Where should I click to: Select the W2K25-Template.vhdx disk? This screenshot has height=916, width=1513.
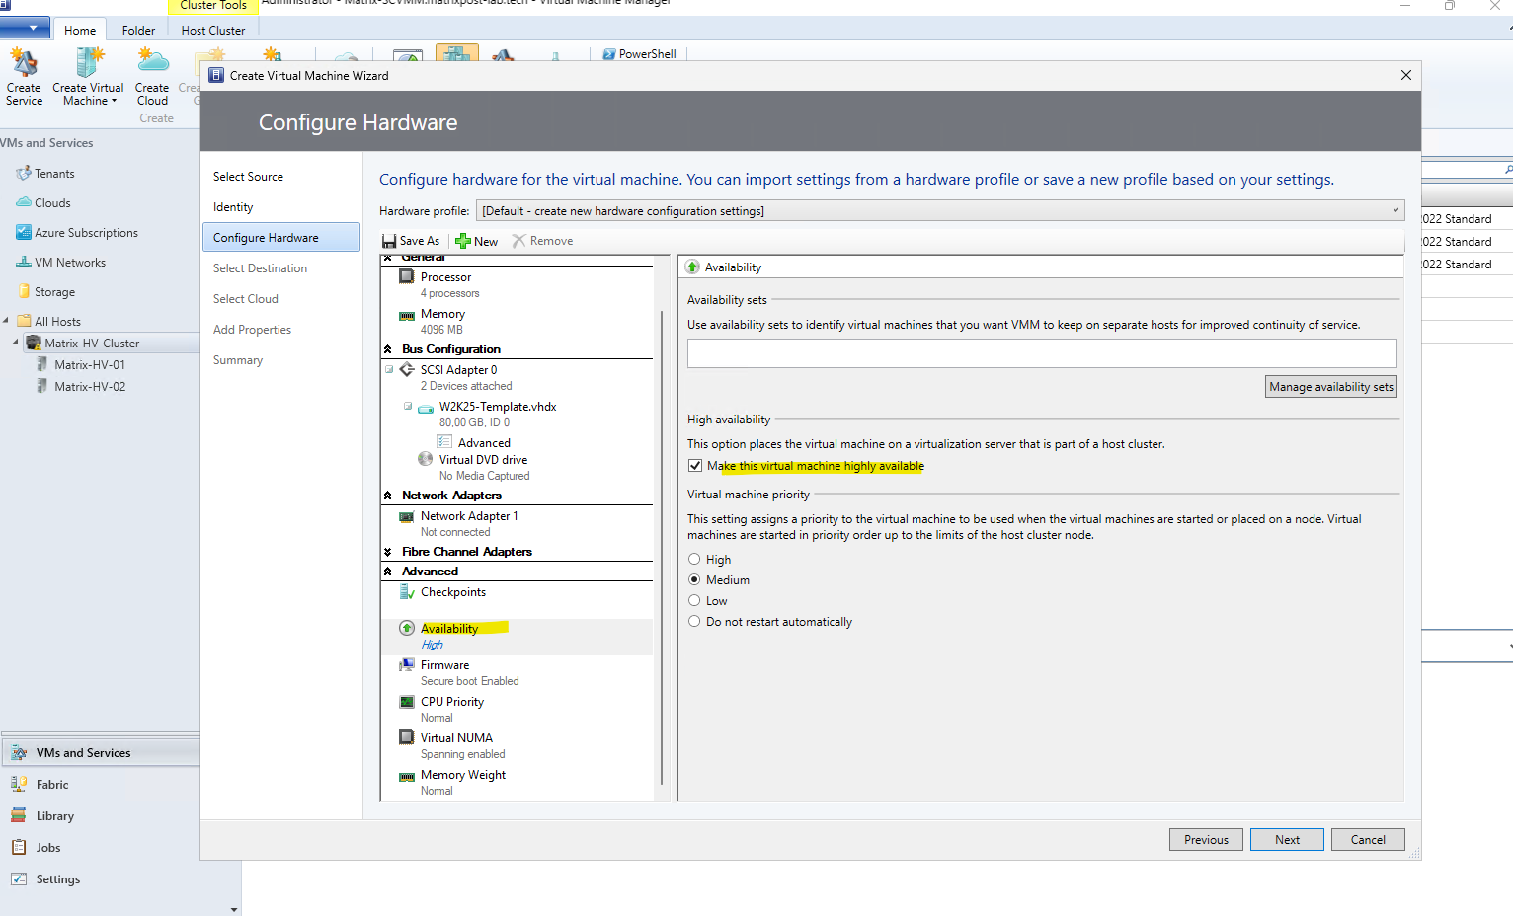click(x=498, y=407)
